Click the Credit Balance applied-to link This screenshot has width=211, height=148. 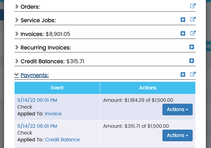pos(62,140)
